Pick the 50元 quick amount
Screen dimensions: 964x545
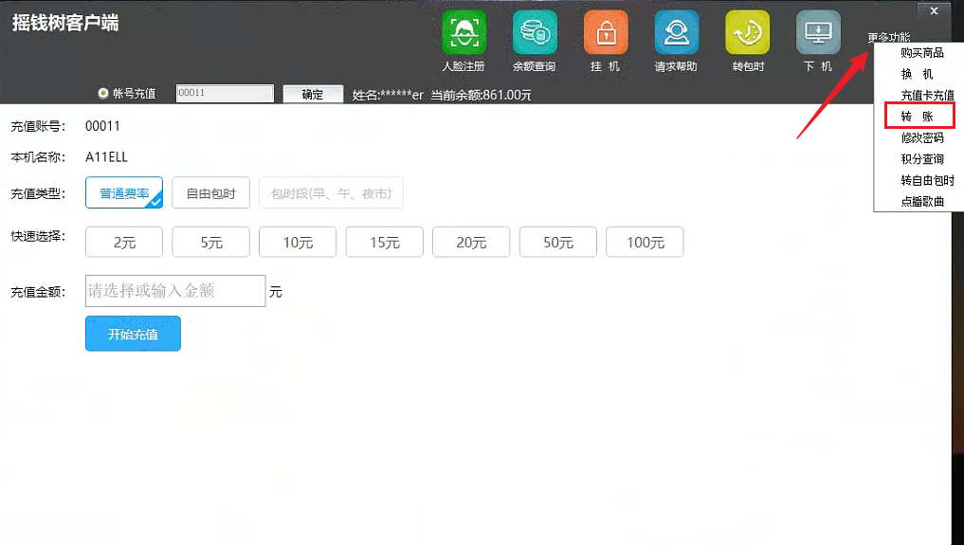click(x=558, y=242)
